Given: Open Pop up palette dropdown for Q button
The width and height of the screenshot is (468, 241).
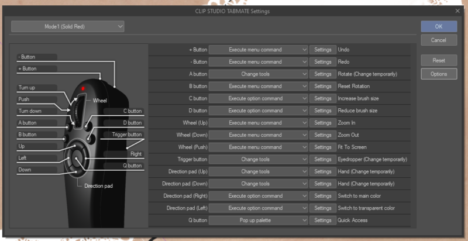Looking at the screenshot, I should point(258,221).
